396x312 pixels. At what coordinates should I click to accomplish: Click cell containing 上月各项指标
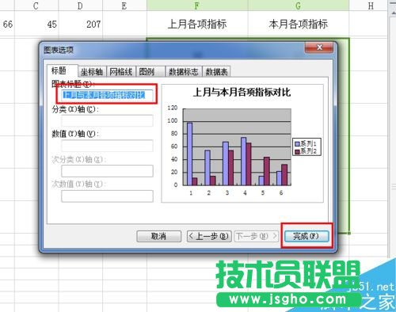pyautogui.click(x=197, y=24)
